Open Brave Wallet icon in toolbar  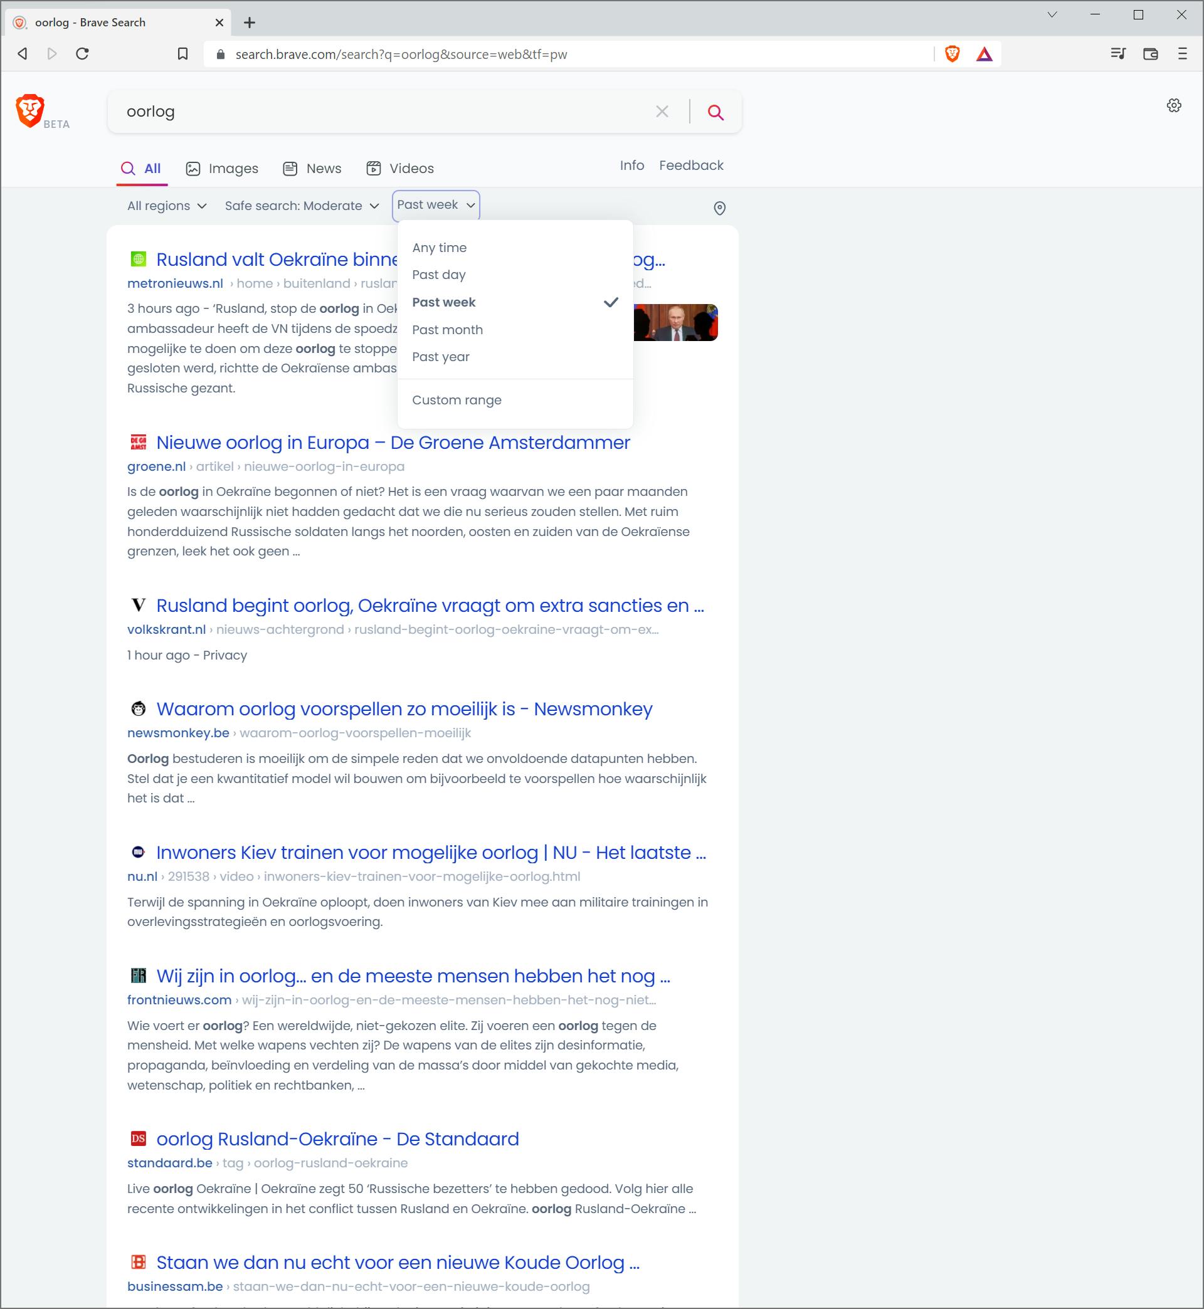1150,54
